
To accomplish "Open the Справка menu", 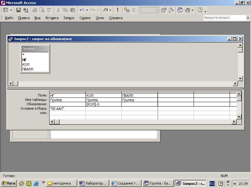I will pyautogui.click(x=115, y=18).
